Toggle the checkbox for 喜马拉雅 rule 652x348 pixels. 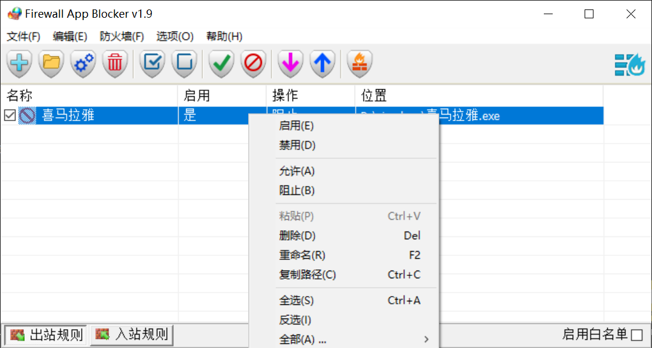point(10,115)
